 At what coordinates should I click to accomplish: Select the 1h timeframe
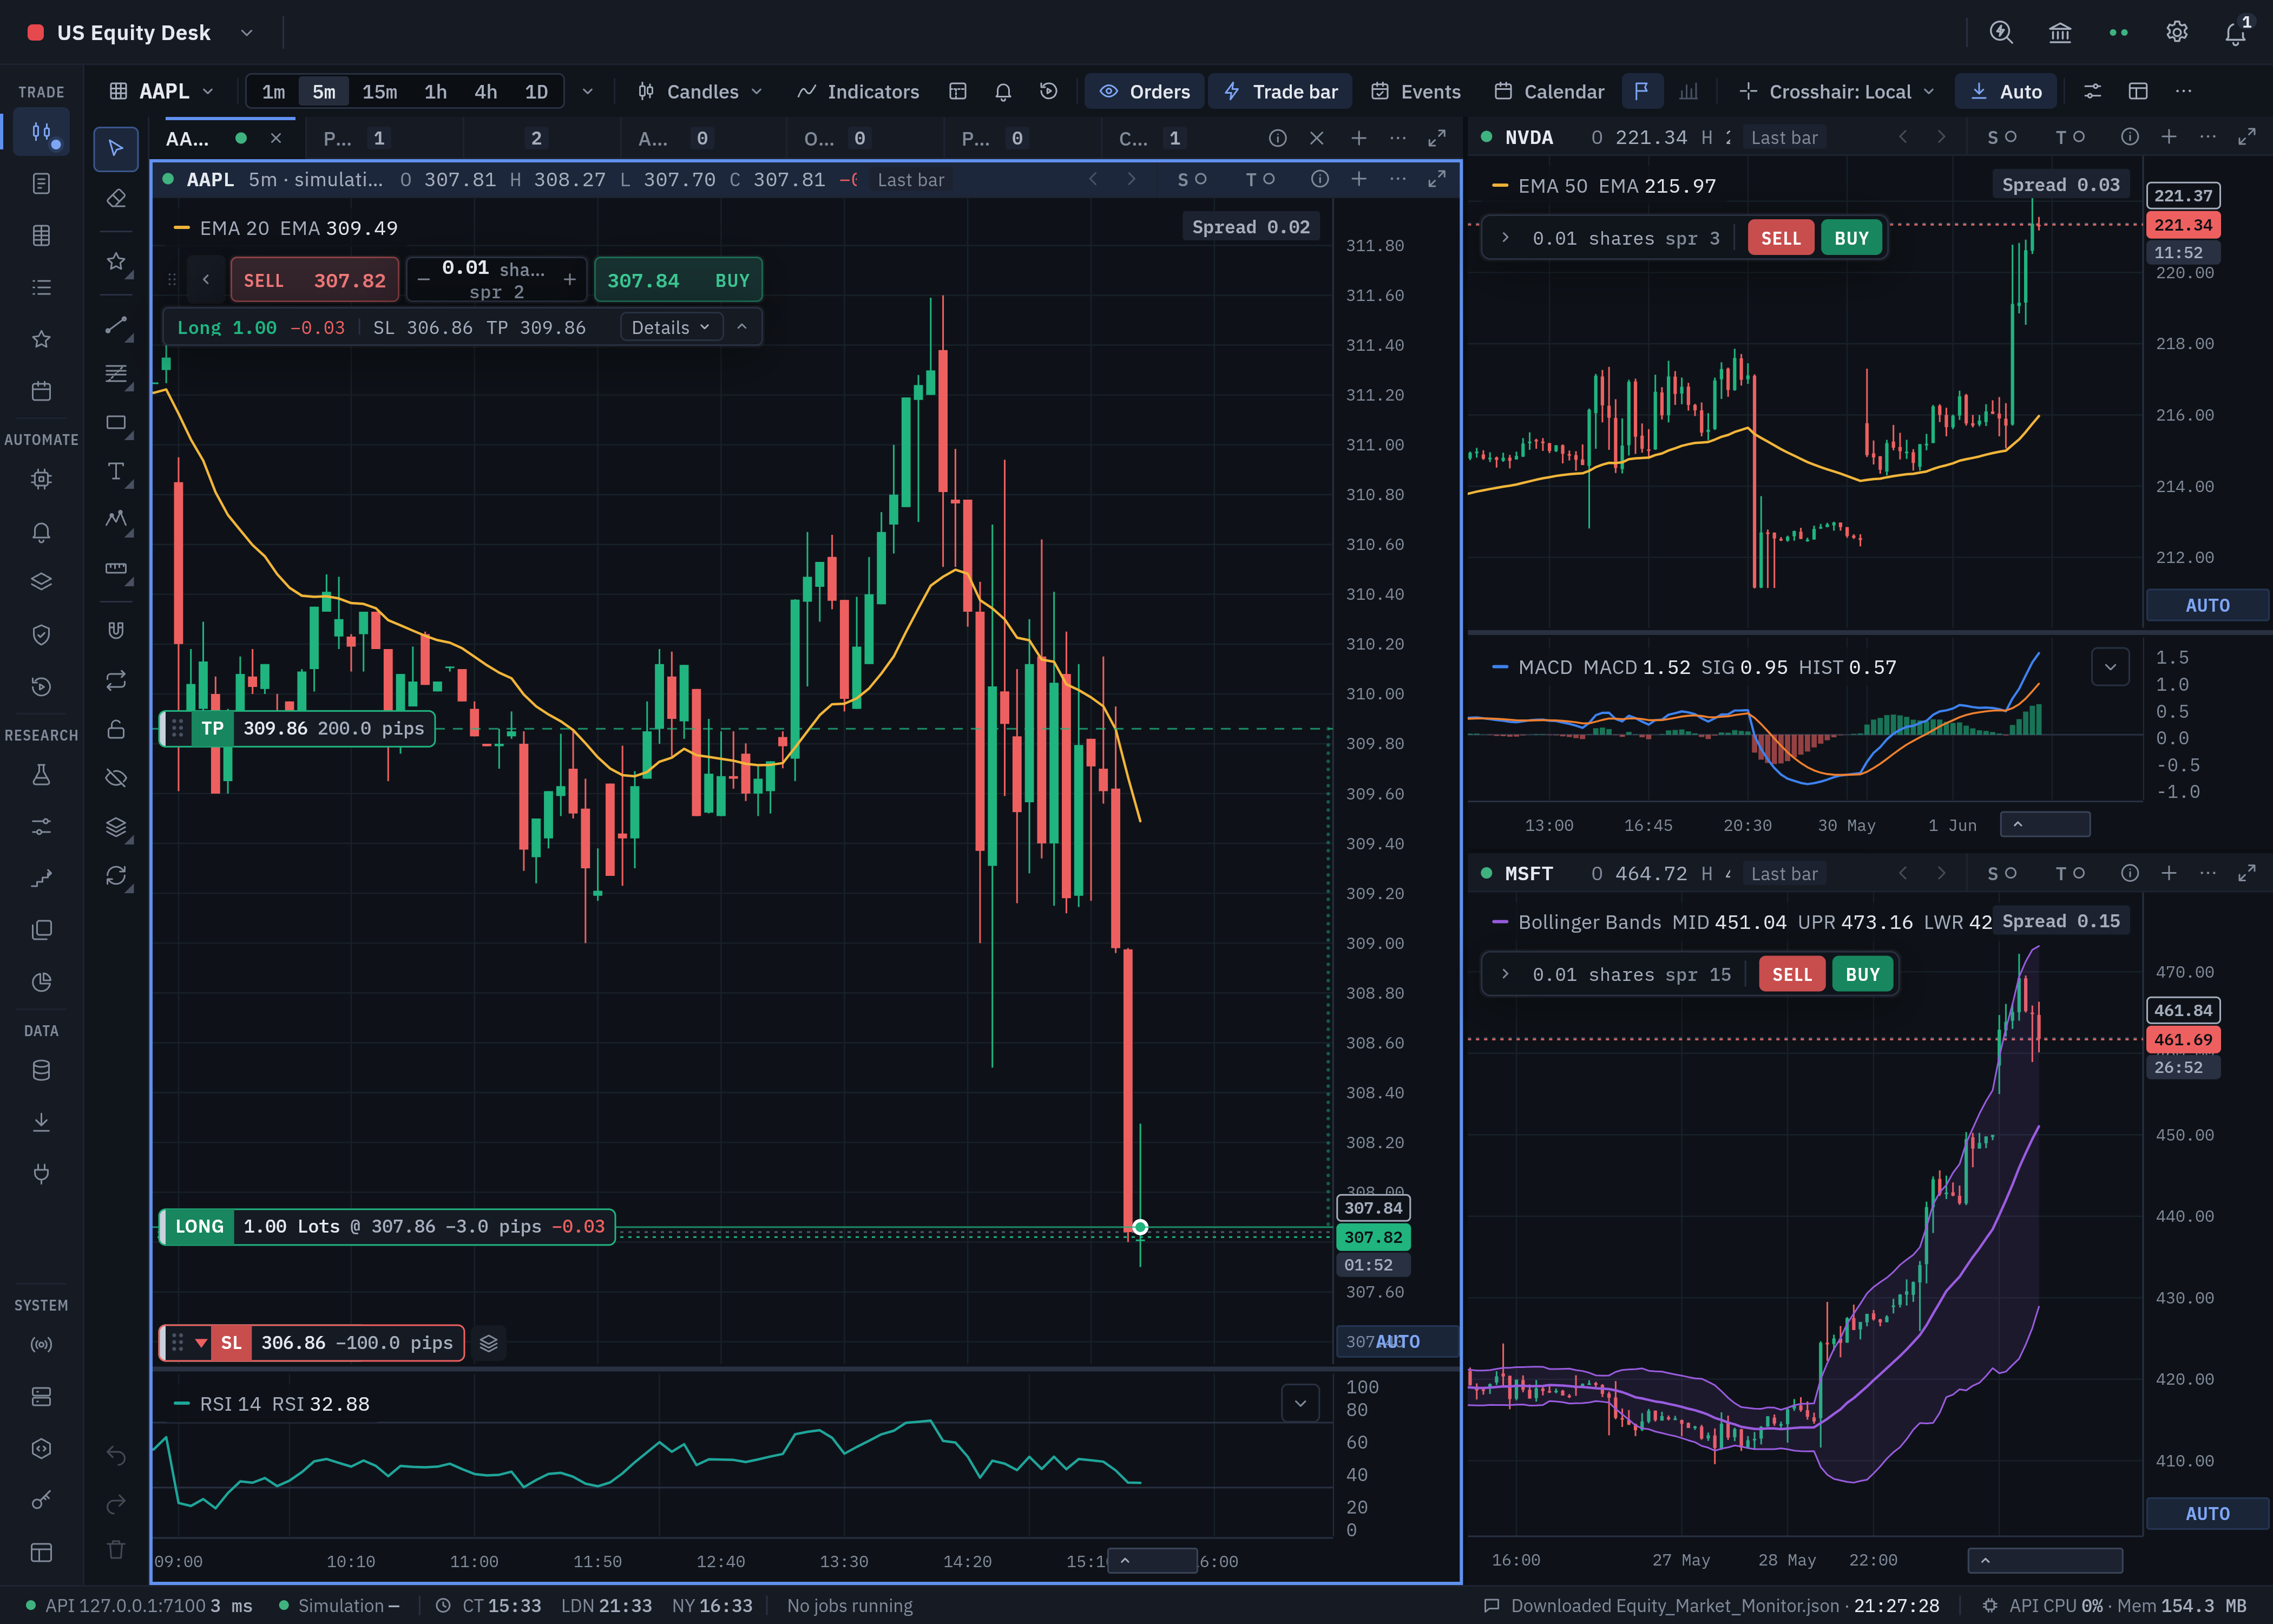pyautogui.click(x=435, y=91)
